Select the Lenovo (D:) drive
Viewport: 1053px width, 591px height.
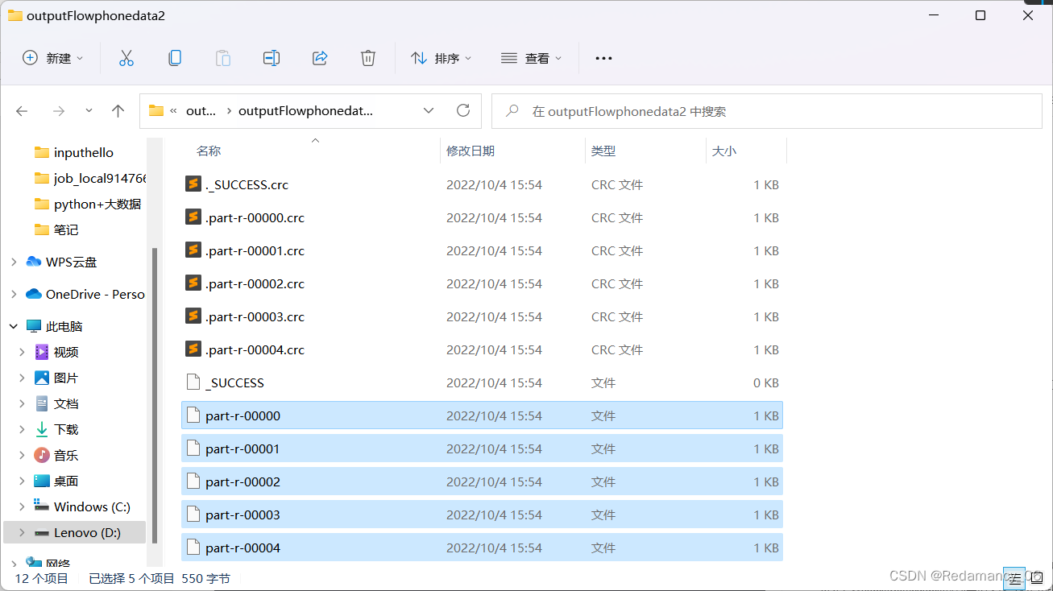(x=74, y=532)
